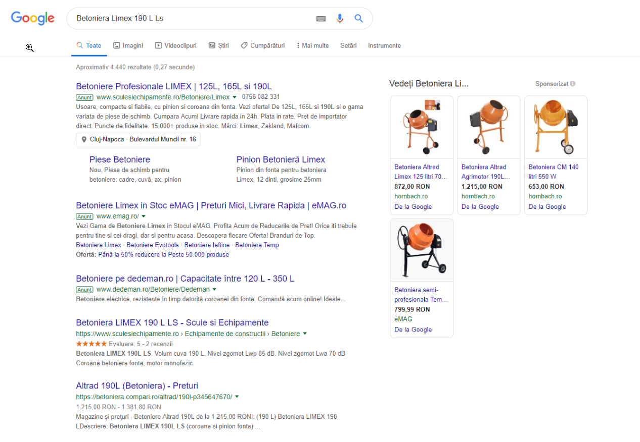The height and width of the screenshot is (442, 640).
Task: Open Betoniera semi-profesionala Temp title
Action: (x=421, y=295)
